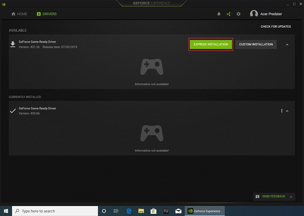Click gamepad placeholder in Available section
This screenshot has width=304, height=216.
click(x=152, y=67)
